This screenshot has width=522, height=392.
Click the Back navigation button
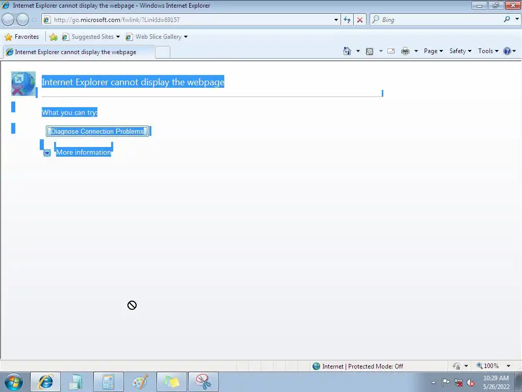pyautogui.click(x=8, y=20)
